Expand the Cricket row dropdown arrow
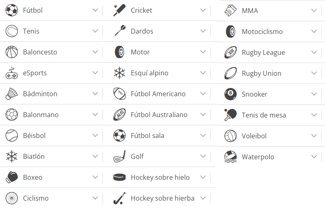This screenshot has width=325, height=208. click(x=203, y=10)
